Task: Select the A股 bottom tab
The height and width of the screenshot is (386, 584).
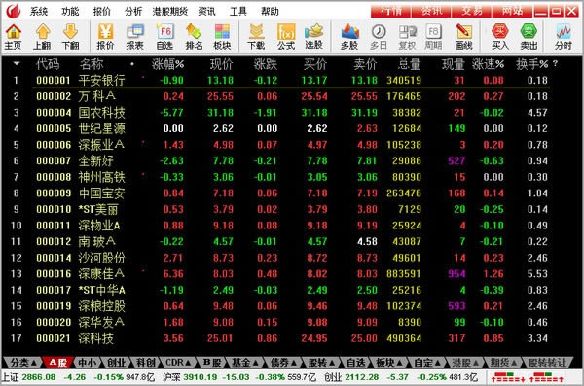Action: tap(57, 362)
